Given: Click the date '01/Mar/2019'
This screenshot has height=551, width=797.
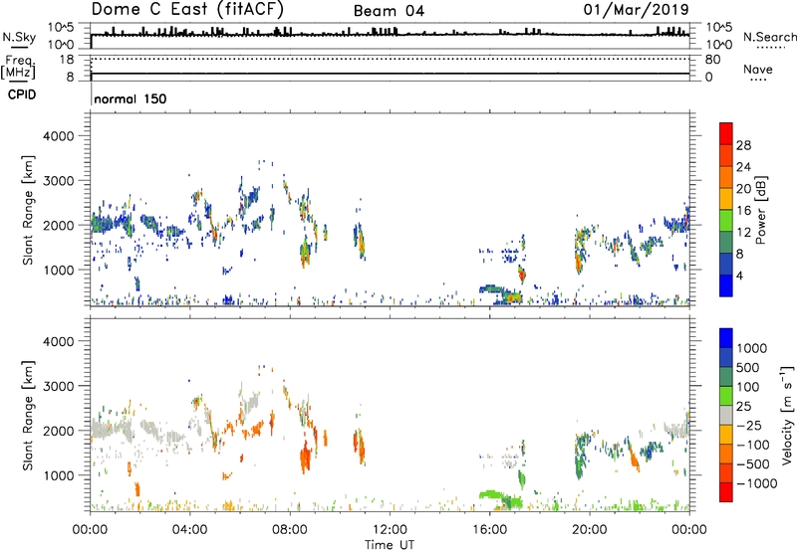Looking at the screenshot, I should [636, 9].
